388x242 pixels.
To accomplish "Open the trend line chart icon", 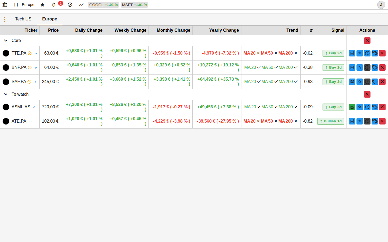I will pos(81,5).
